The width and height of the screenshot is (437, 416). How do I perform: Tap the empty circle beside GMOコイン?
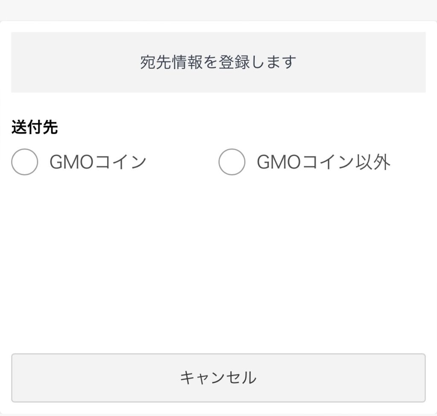[x=25, y=162]
